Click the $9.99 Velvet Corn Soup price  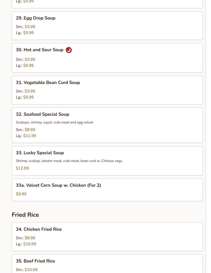point(21,194)
